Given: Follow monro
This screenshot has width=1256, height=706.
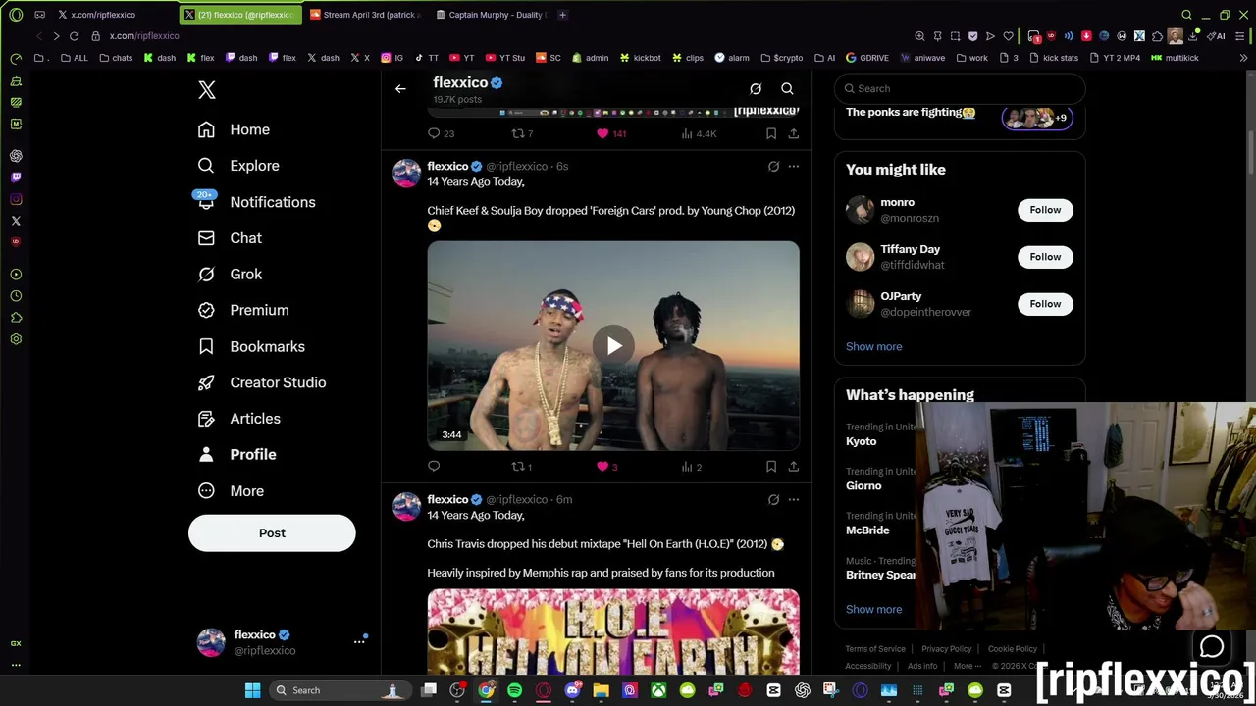Looking at the screenshot, I should (1045, 210).
